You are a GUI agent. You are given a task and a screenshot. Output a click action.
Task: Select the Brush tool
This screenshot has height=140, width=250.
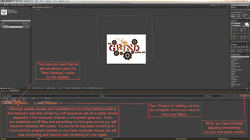(26, 5)
